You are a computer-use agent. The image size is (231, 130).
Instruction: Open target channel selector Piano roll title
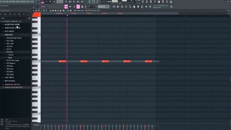point(88,10)
